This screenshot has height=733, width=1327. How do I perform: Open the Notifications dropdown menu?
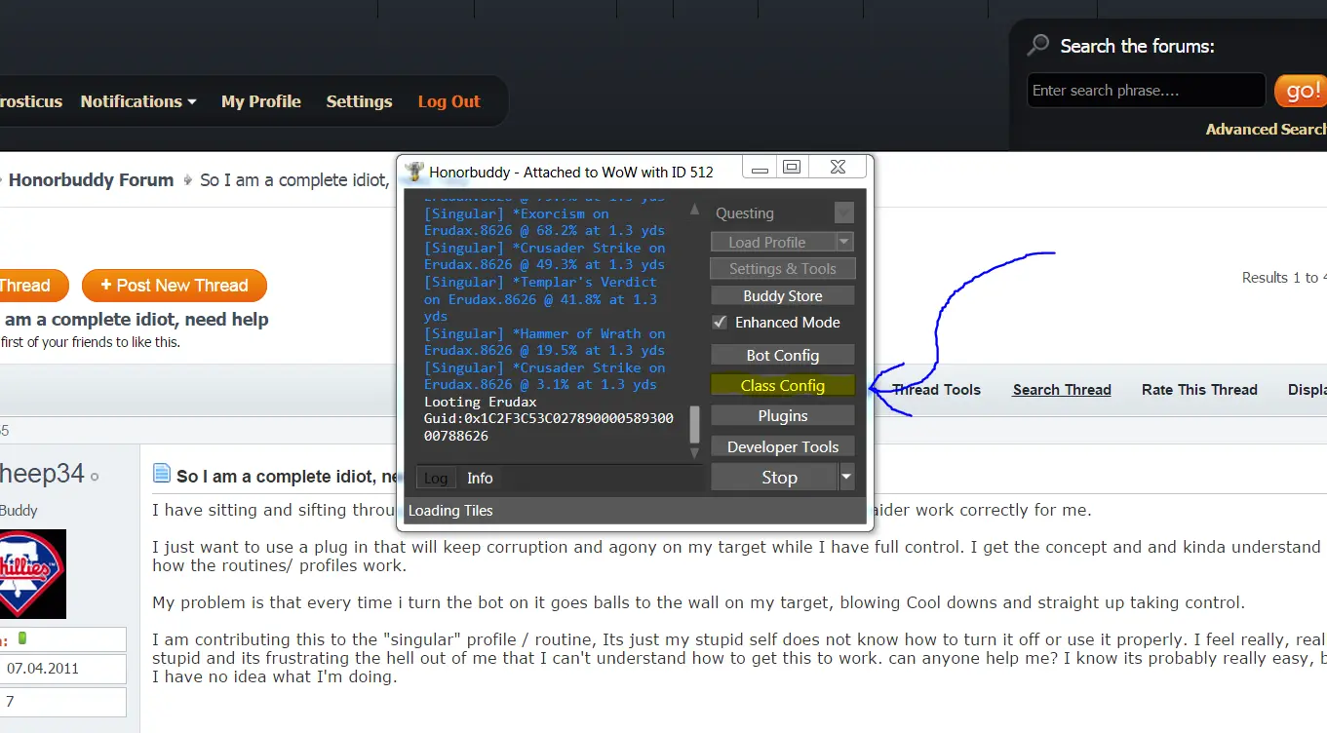[x=138, y=101]
